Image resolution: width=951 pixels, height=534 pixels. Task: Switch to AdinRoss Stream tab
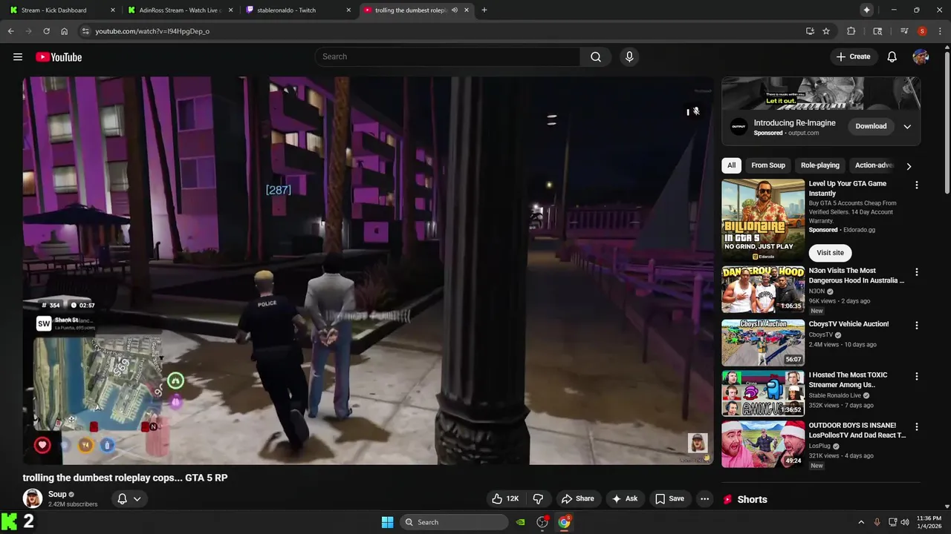click(182, 10)
